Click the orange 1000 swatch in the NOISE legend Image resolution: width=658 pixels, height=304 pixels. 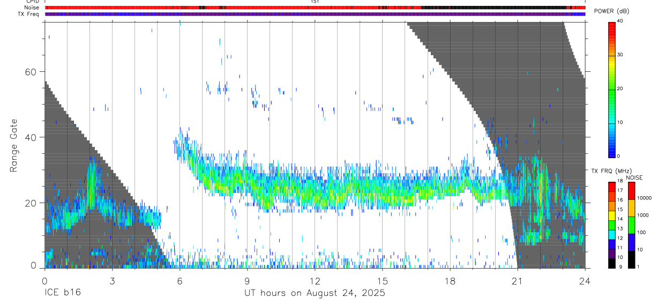pos(632,208)
